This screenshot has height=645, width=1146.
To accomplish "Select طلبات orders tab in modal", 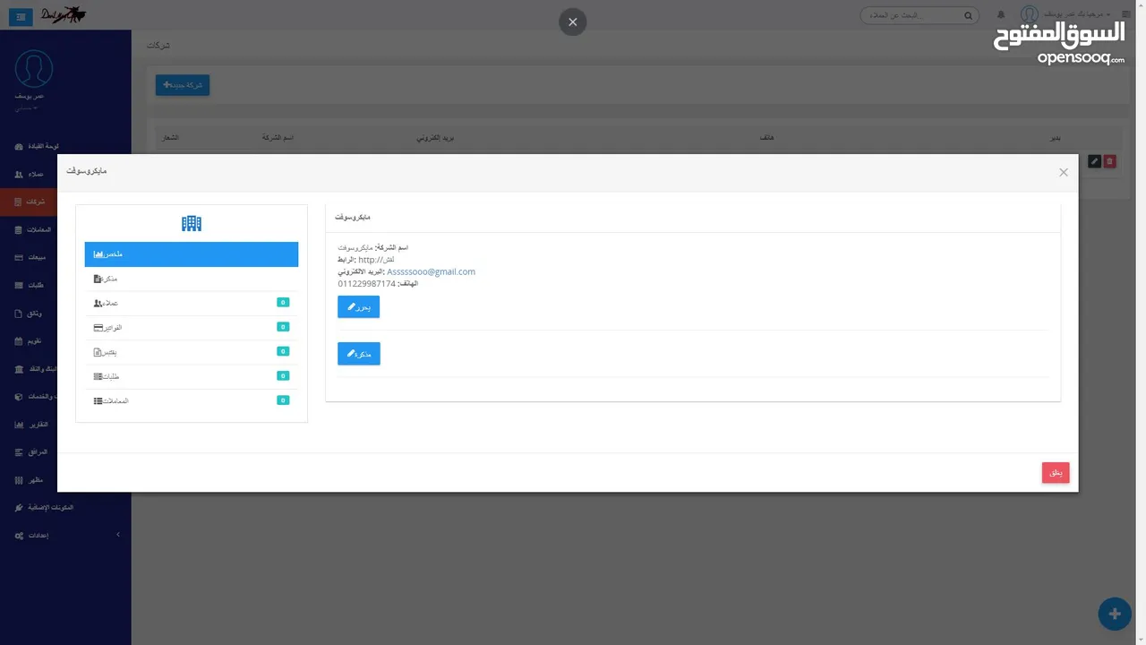I will (192, 376).
